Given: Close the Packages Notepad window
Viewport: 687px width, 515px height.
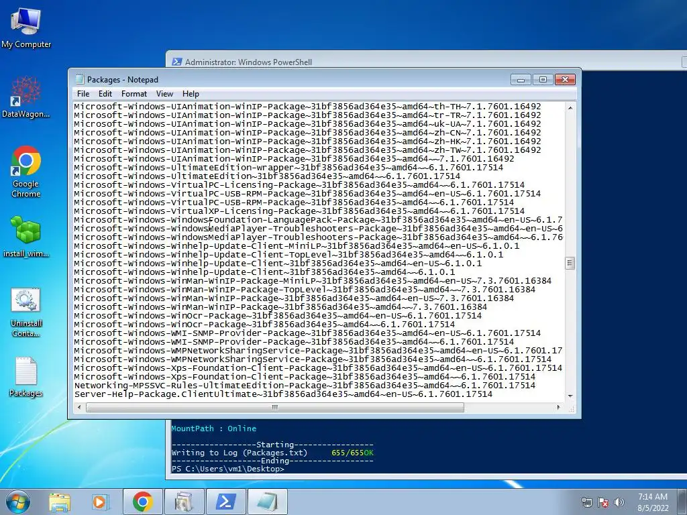Looking at the screenshot, I should click(565, 79).
